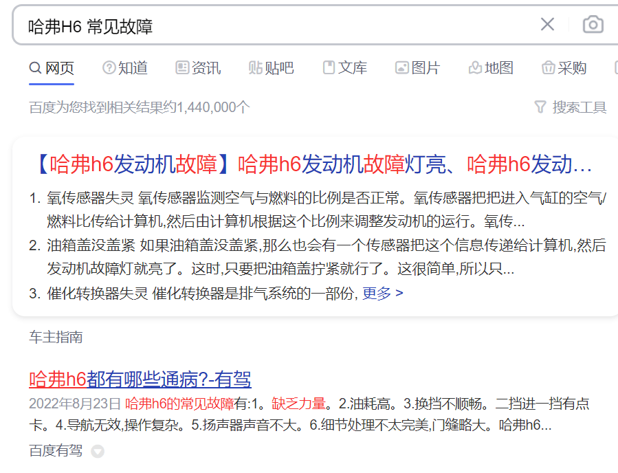This screenshot has height=473, width=618.
Task: Switch to the 图片 tab
Action: pos(418,68)
